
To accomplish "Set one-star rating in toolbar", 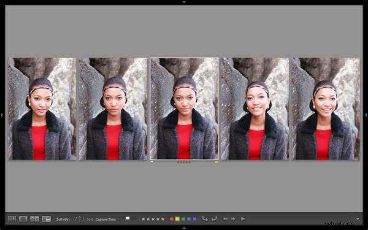I will [143, 219].
